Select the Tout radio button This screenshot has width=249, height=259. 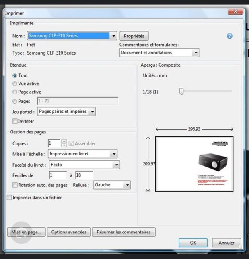point(14,75)
